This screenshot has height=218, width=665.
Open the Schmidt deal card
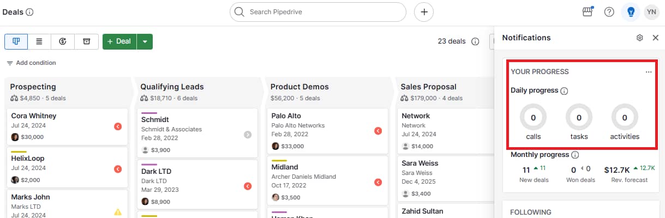click(197, 132)
